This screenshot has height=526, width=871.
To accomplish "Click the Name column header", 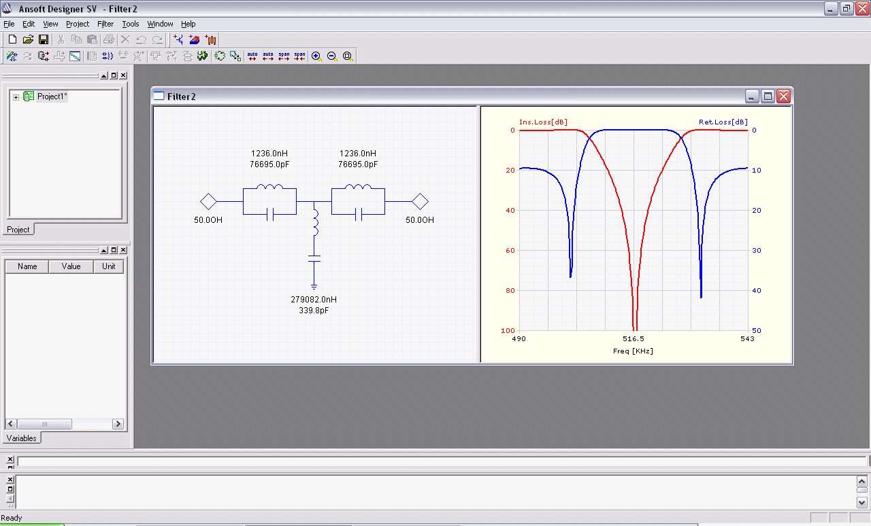I will coord(27,266).
